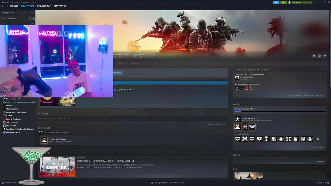Select Need for Speed in library

tap(13, 99)
